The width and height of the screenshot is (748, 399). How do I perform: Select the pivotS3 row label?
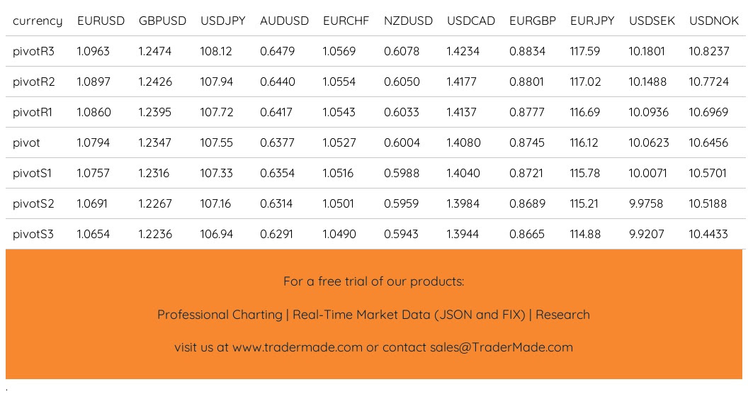[33, 234]
